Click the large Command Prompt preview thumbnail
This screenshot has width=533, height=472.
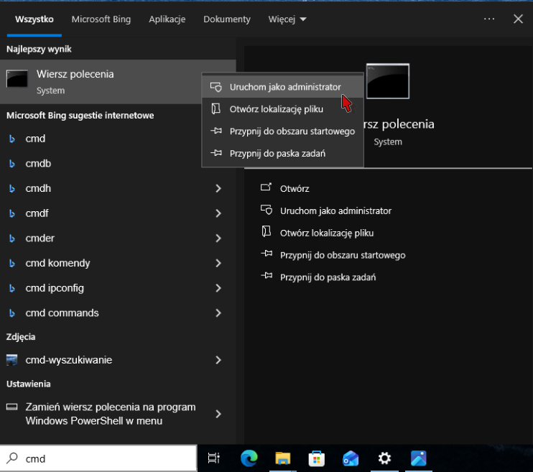pos(388,81)
